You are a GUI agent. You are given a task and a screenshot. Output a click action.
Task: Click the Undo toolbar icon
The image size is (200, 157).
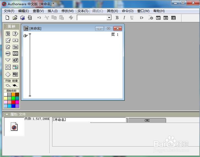tap(39, 18)
